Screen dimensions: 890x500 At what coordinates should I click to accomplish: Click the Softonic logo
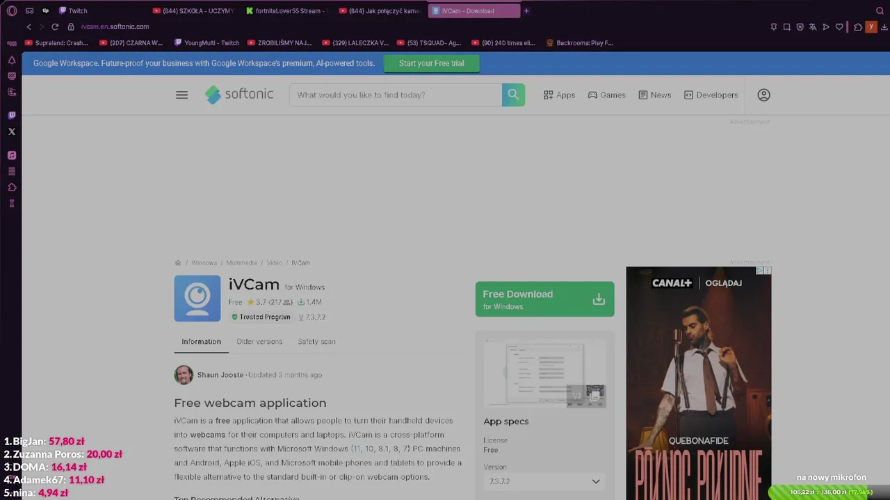coord(239,94)
